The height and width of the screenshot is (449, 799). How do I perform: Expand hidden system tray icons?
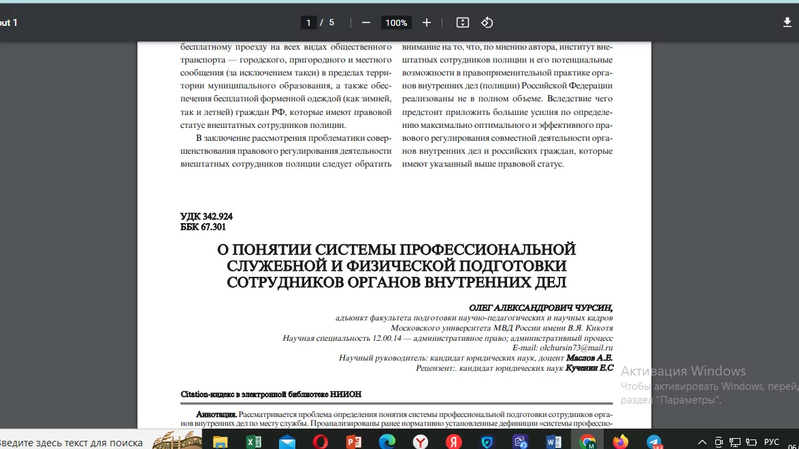pyautogui.click(x=702, y=441)
